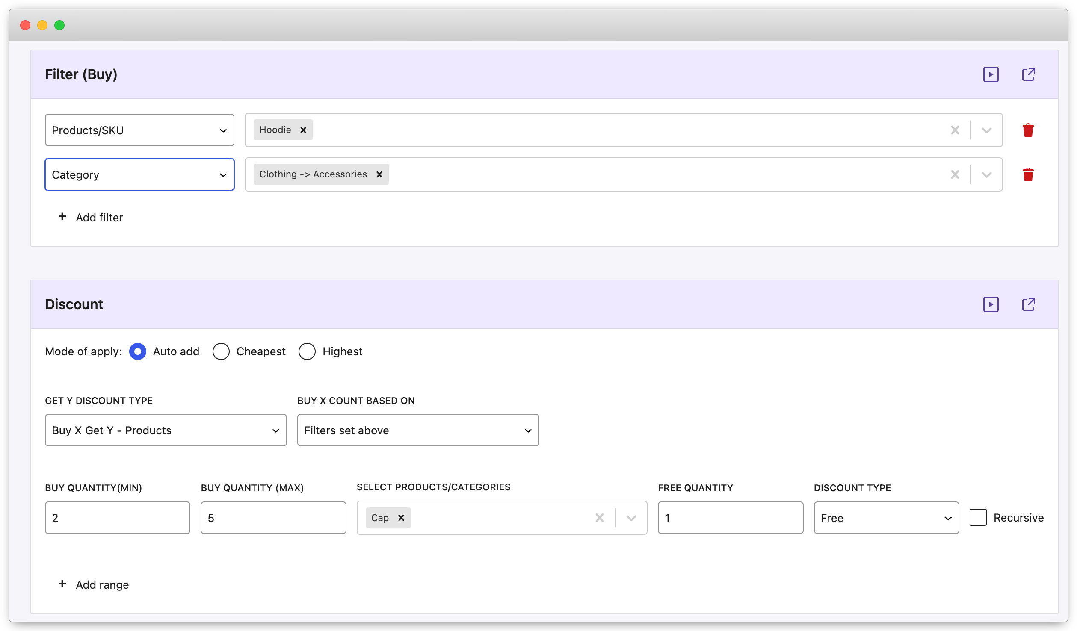Screen dimensions: 1077x631
Task: Delete the Products/SKU filter row using trash icon
Action: click(1028, 130)
